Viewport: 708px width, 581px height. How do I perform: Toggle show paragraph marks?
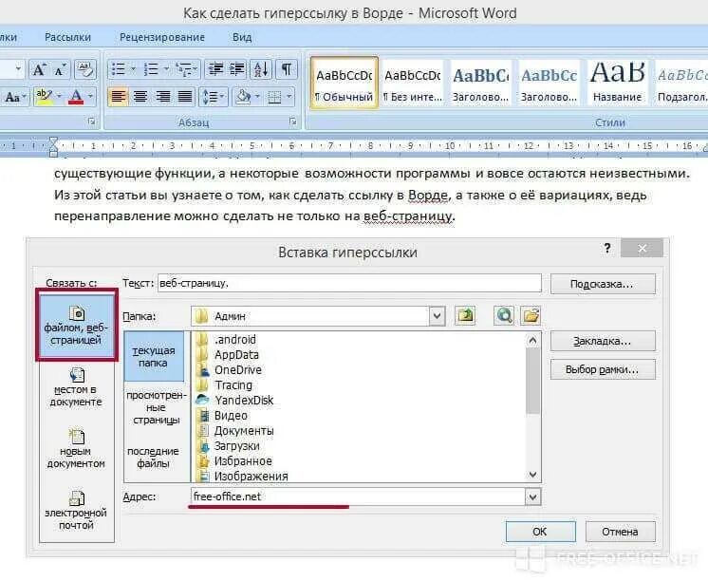coord(287,69)
